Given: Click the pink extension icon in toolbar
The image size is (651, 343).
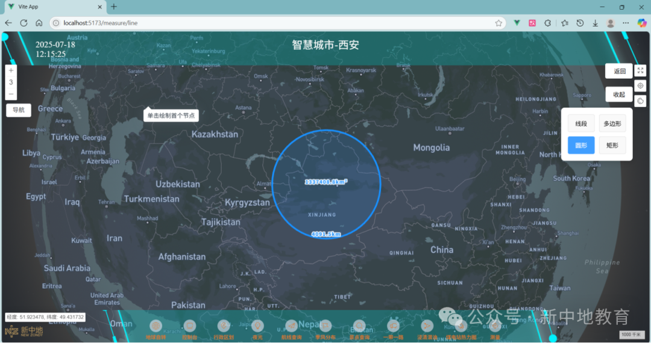Looking at the screenshot, I should click(x=532, y=23).
